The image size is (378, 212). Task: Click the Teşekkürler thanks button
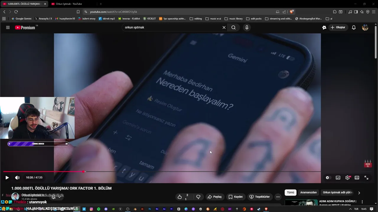coord(260,197)
